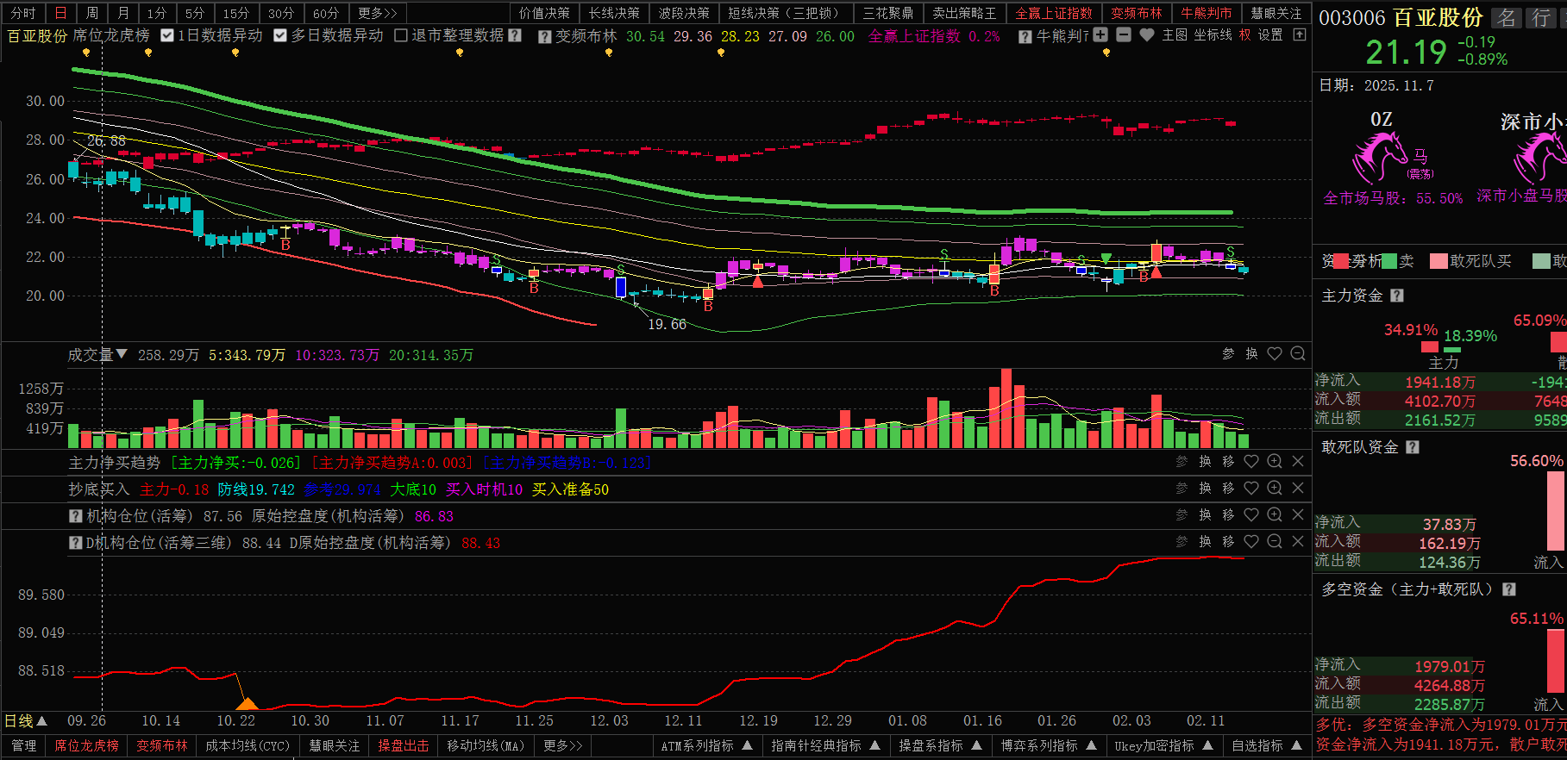Open the help icon beside 退市整理数据
This screenshot has width=1567, height=760.
(515, 35)
